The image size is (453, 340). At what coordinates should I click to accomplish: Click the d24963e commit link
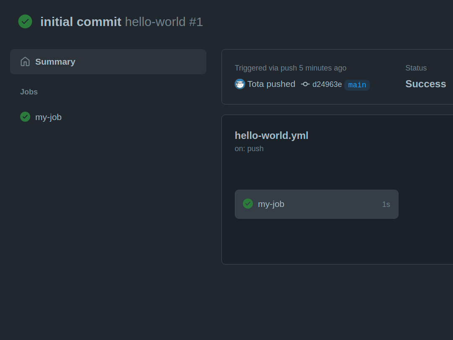click(326, 84)
